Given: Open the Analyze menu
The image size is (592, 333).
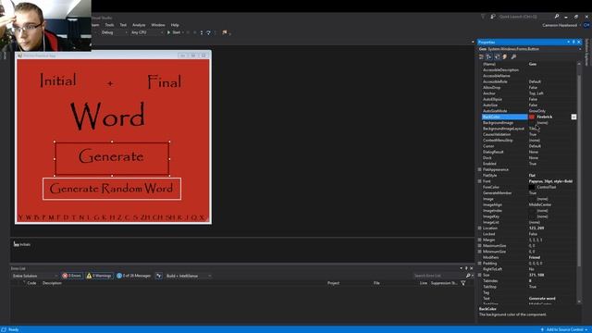Looking at the screenshot, I should click(x=139, y=25).
